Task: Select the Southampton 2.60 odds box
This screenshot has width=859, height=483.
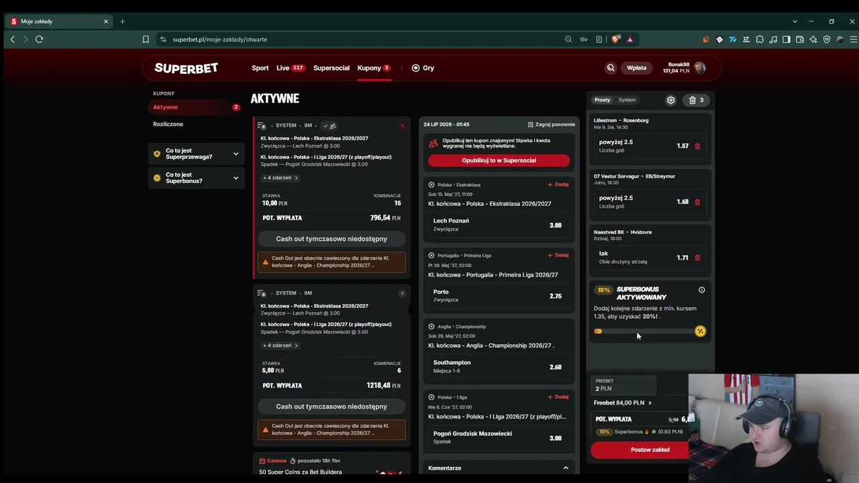Action: [498, 366]
